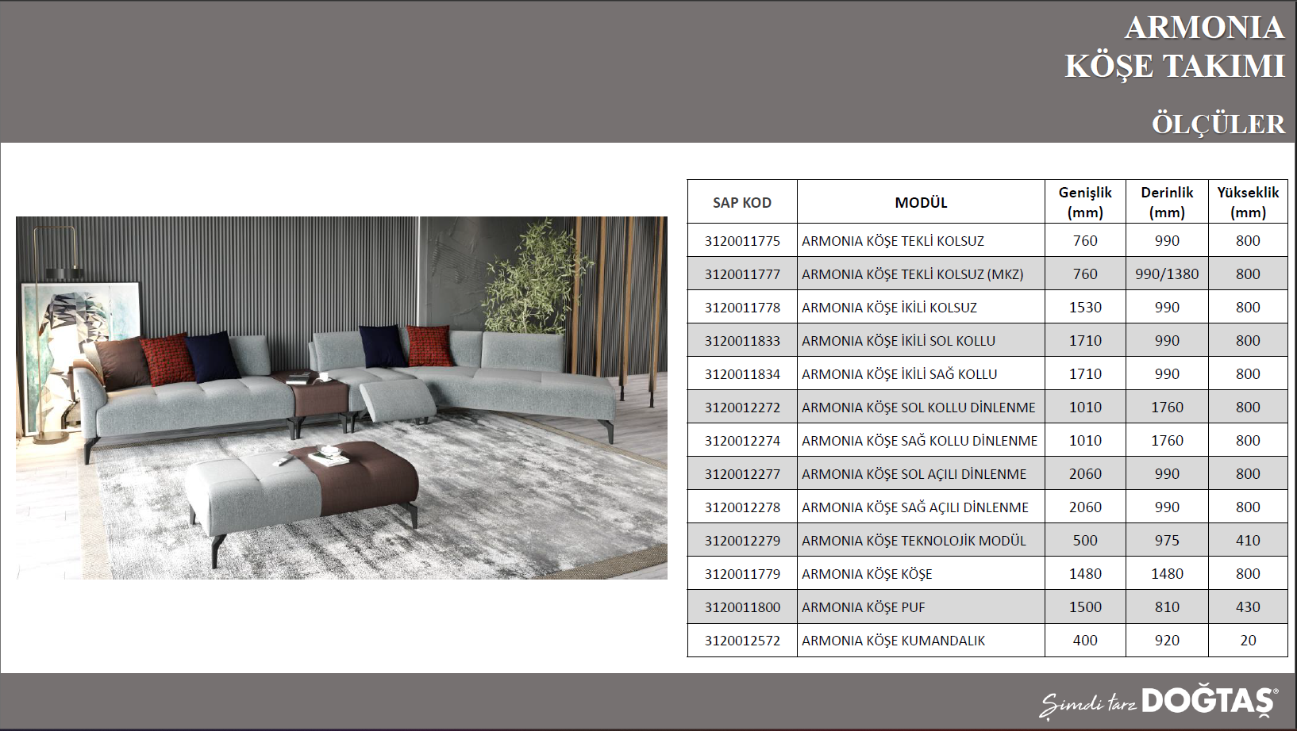Image resolution: width=1297 pixels, height=731 pixels.
Task: Click ARMONIA KÖŞE TEKNOLOJİK MODÜL cell
Action: (921, 541)
